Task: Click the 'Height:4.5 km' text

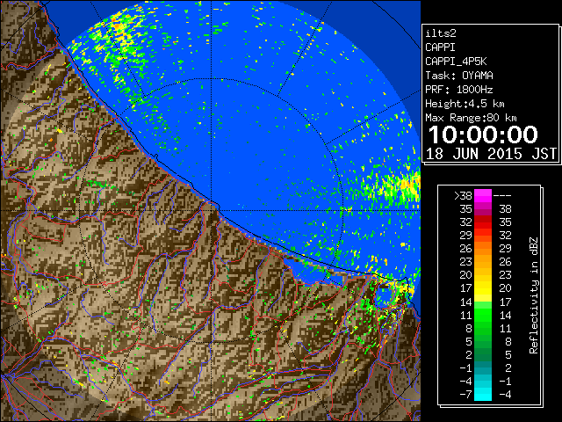Action: click(x=465, y=104)
